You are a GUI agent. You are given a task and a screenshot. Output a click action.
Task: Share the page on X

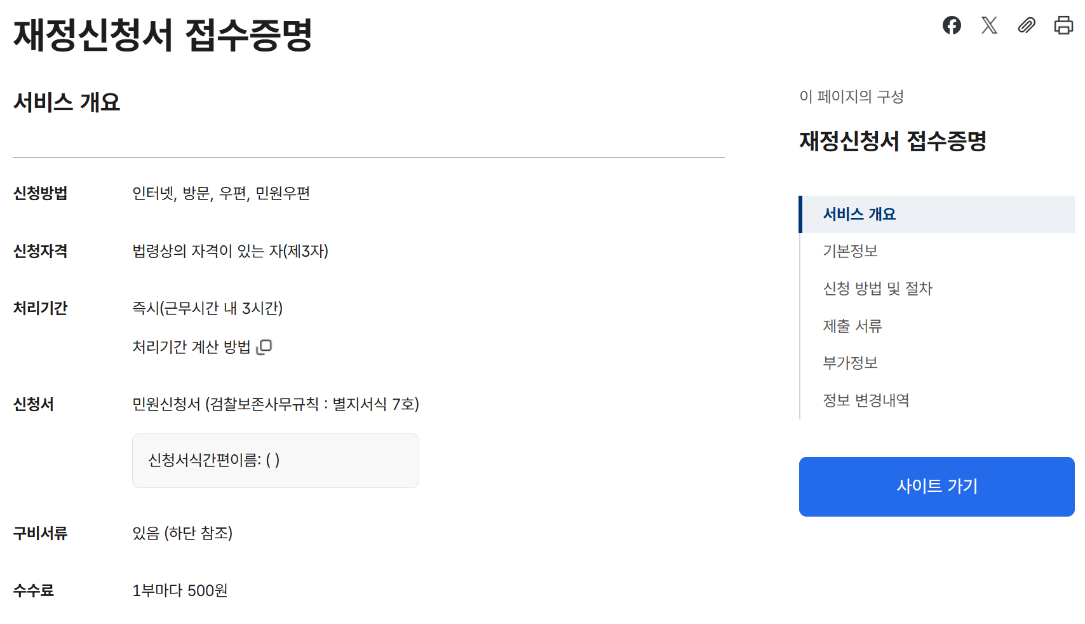click(x=989, y=25)
